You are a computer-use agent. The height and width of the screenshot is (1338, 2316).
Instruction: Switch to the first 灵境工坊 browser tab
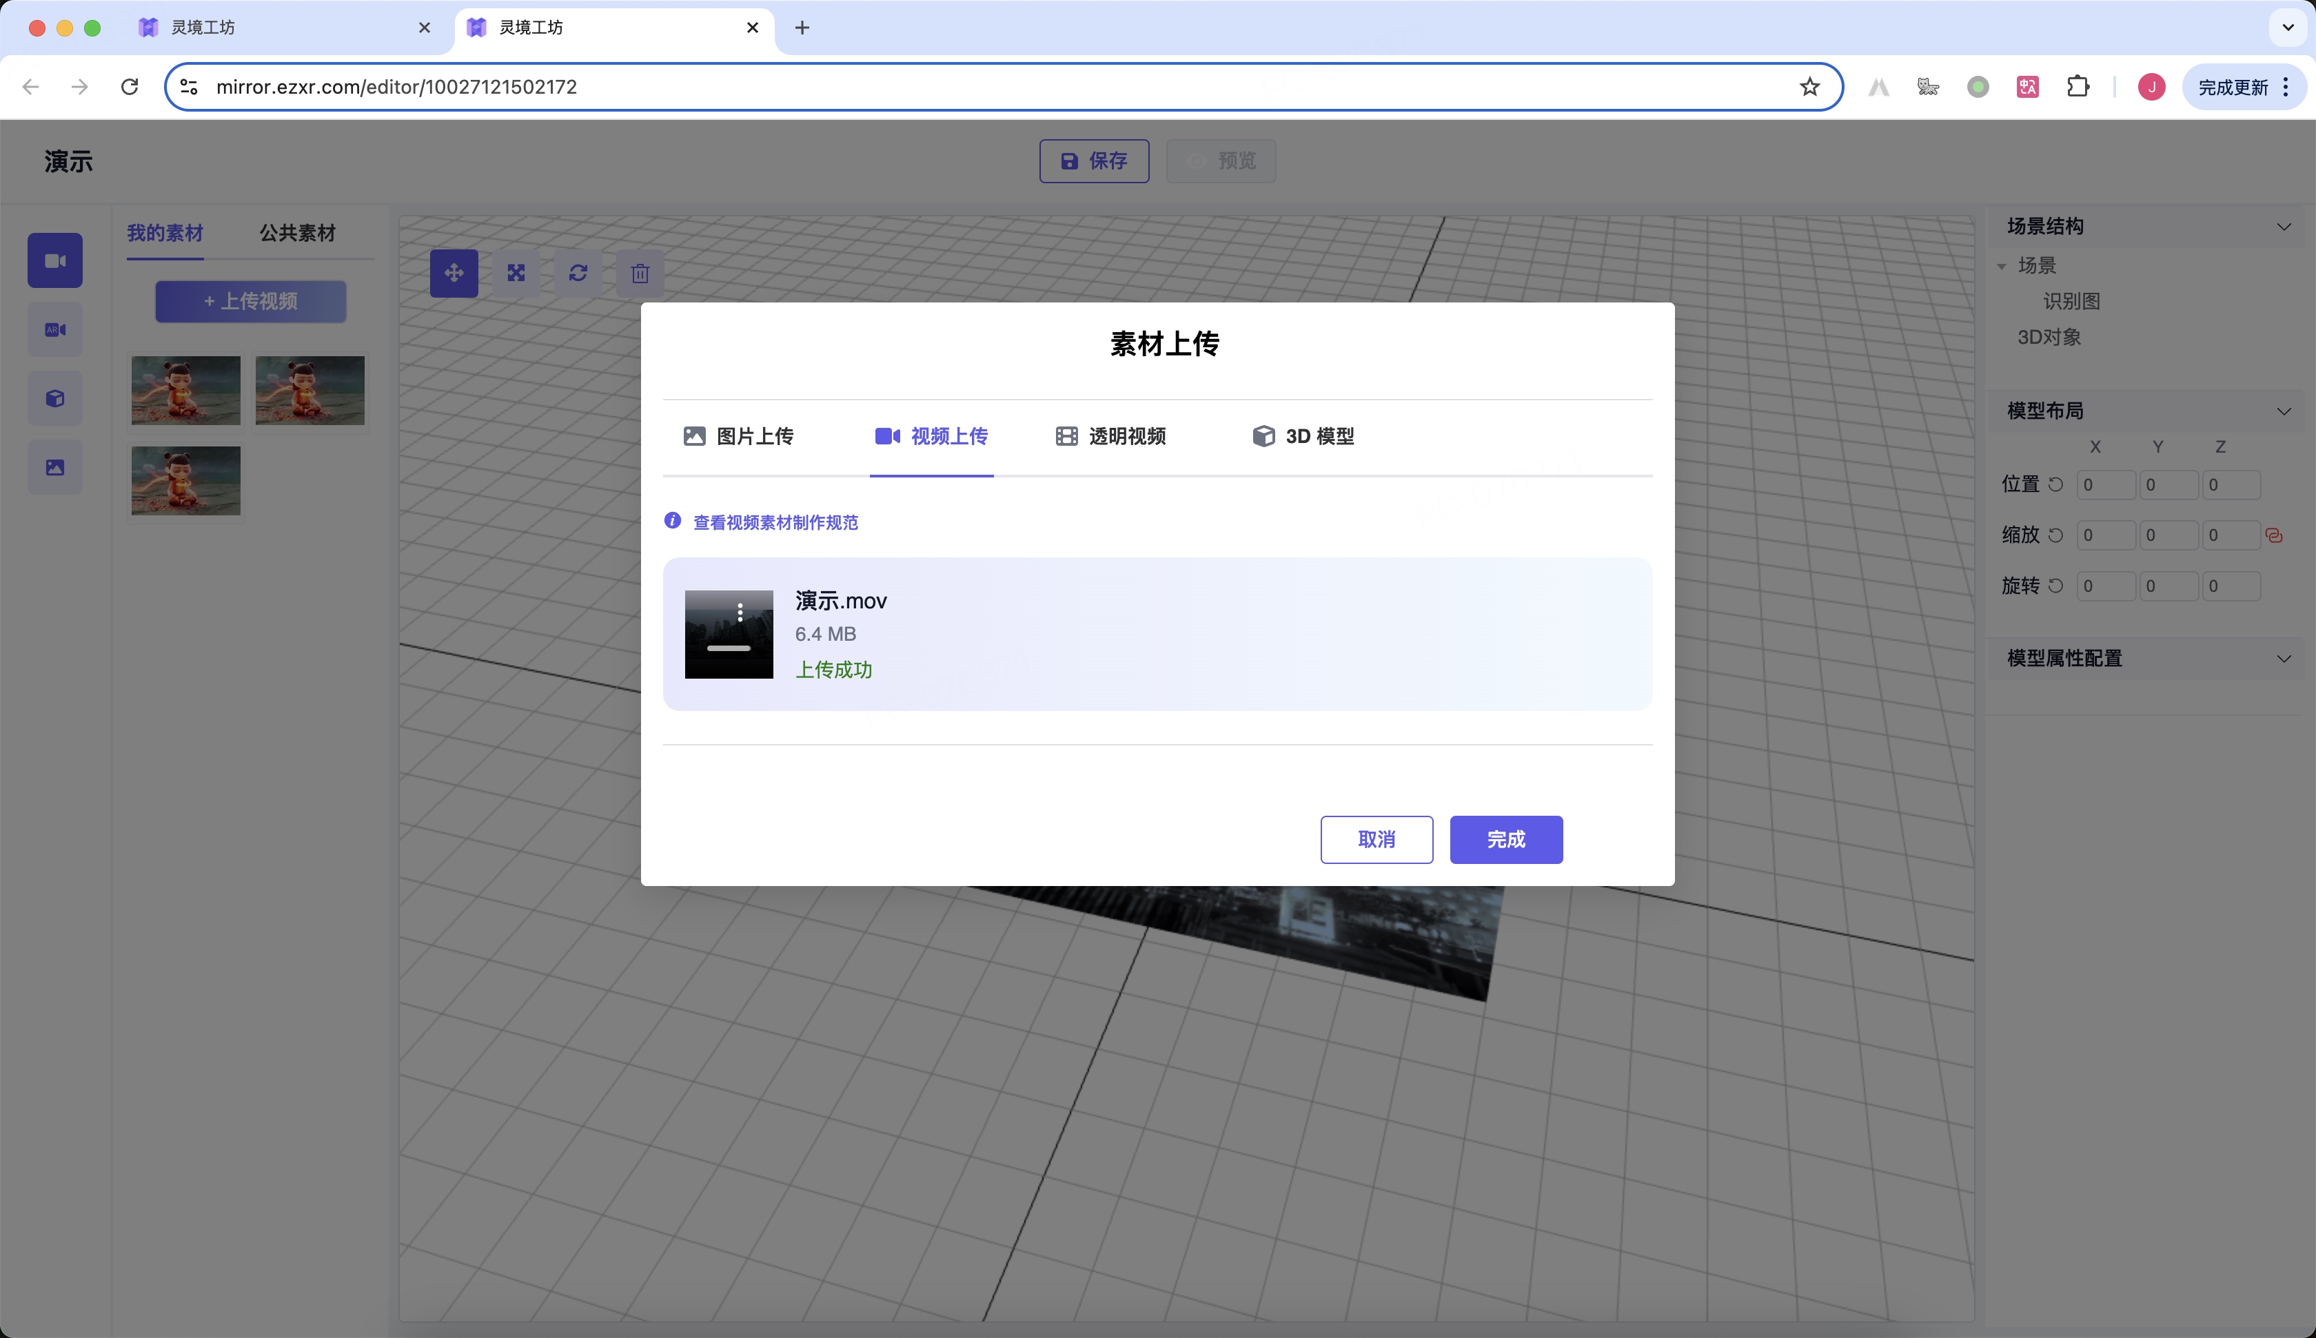tap(285, 28)
